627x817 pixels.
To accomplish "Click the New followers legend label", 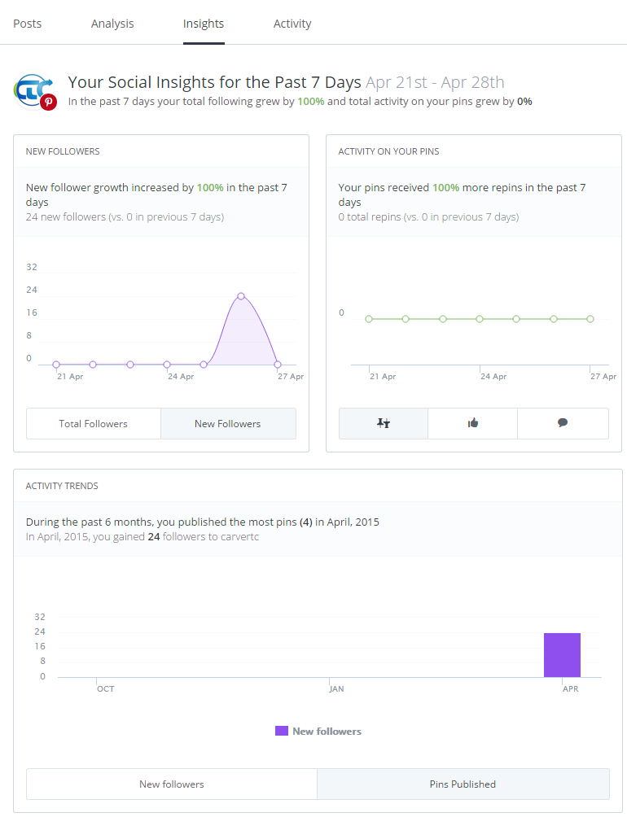I will click(x=327, y=732).
